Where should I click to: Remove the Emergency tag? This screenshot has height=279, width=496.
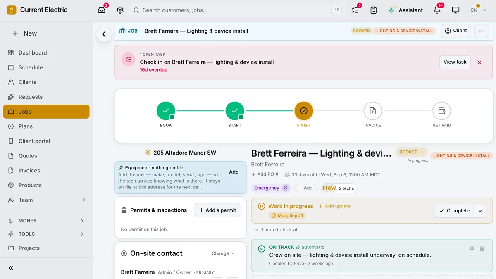(285, 188)
